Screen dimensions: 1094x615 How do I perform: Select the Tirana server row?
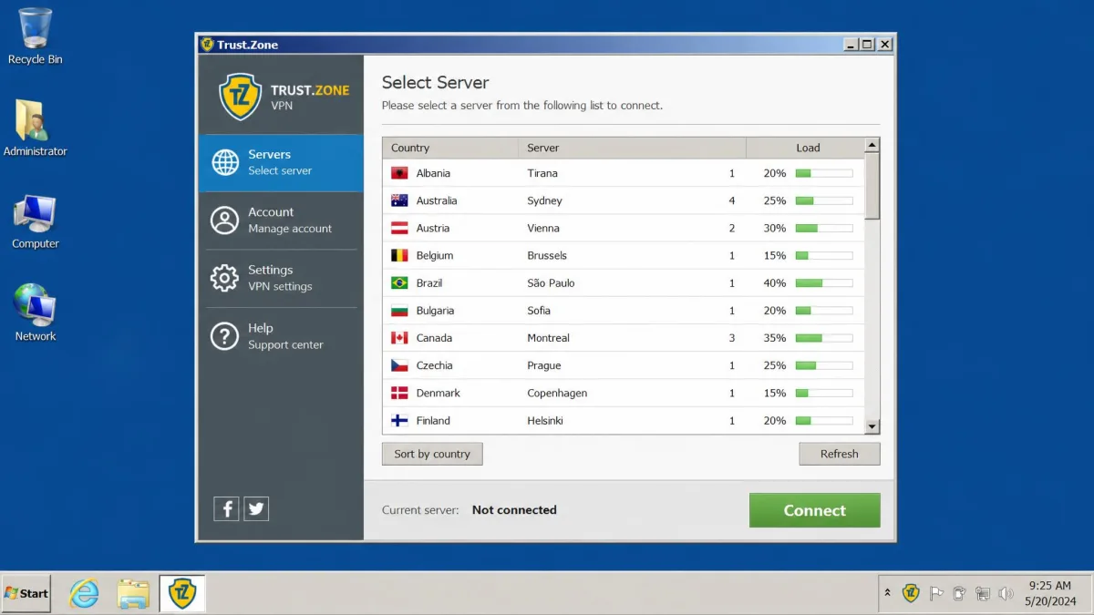coord(623,173)
